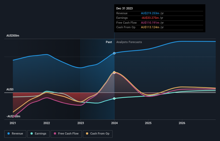Click the Analysts Forecasts label
Screen dimensions: 220x141
pos(129,42)
